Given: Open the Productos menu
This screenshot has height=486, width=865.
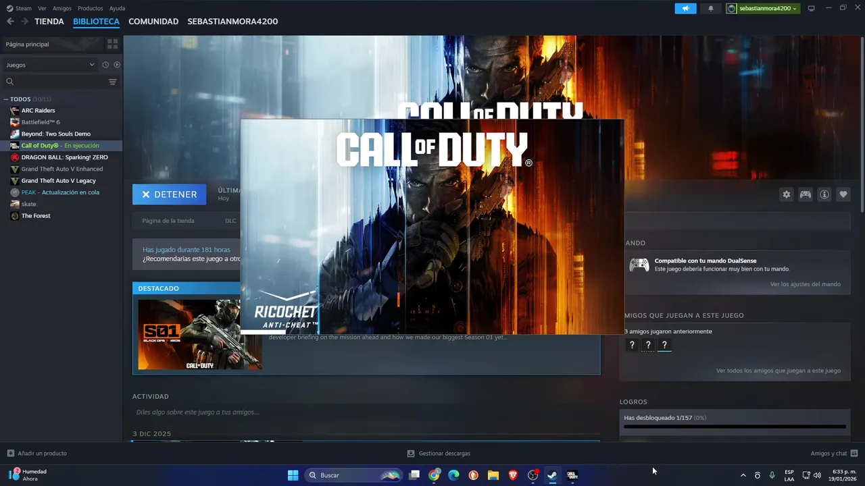Looking at the screenshot, I should click(91, 8).
